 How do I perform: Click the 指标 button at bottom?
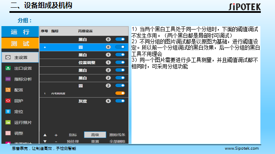[73, 135]
